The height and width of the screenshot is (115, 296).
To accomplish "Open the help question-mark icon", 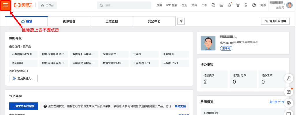I will 254,5.
